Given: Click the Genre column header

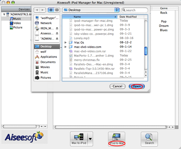Looking at the screenshot, I should point(164,8).
